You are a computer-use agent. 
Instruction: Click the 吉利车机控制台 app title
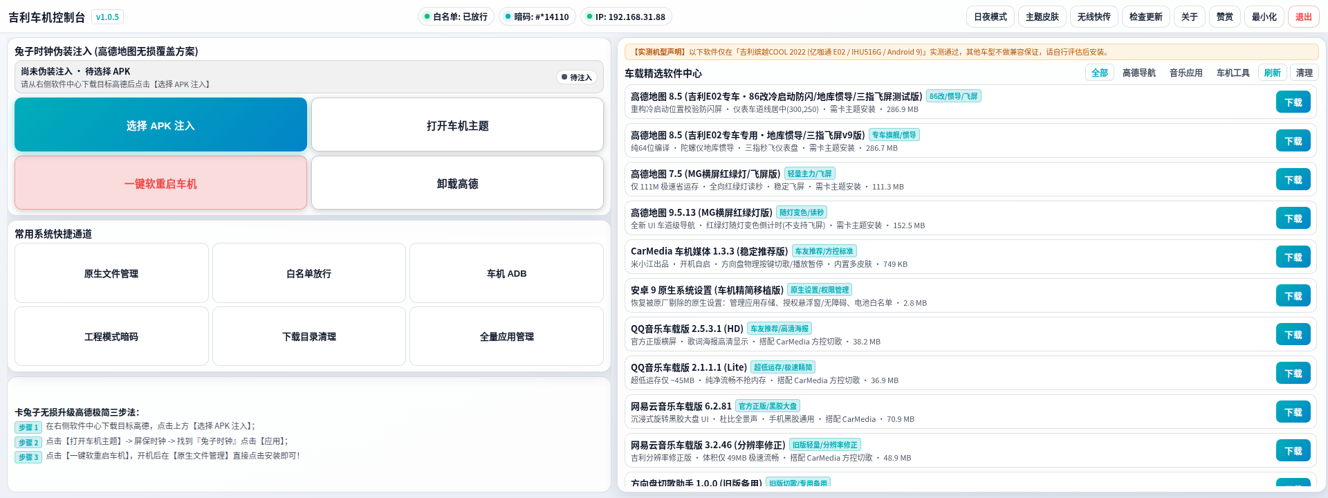pos(46,17)
